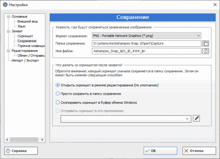This screenshot has height=159, width=220.
Task: Click the 'Имя файла' text field
Action: pyautogui.click(x=146, y=51)
